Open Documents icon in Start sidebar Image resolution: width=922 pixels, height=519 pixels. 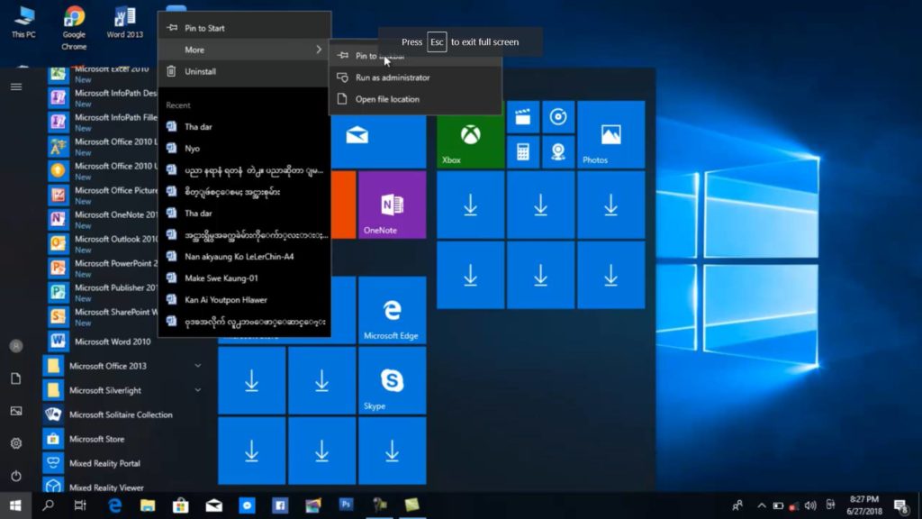click(16, 378)
